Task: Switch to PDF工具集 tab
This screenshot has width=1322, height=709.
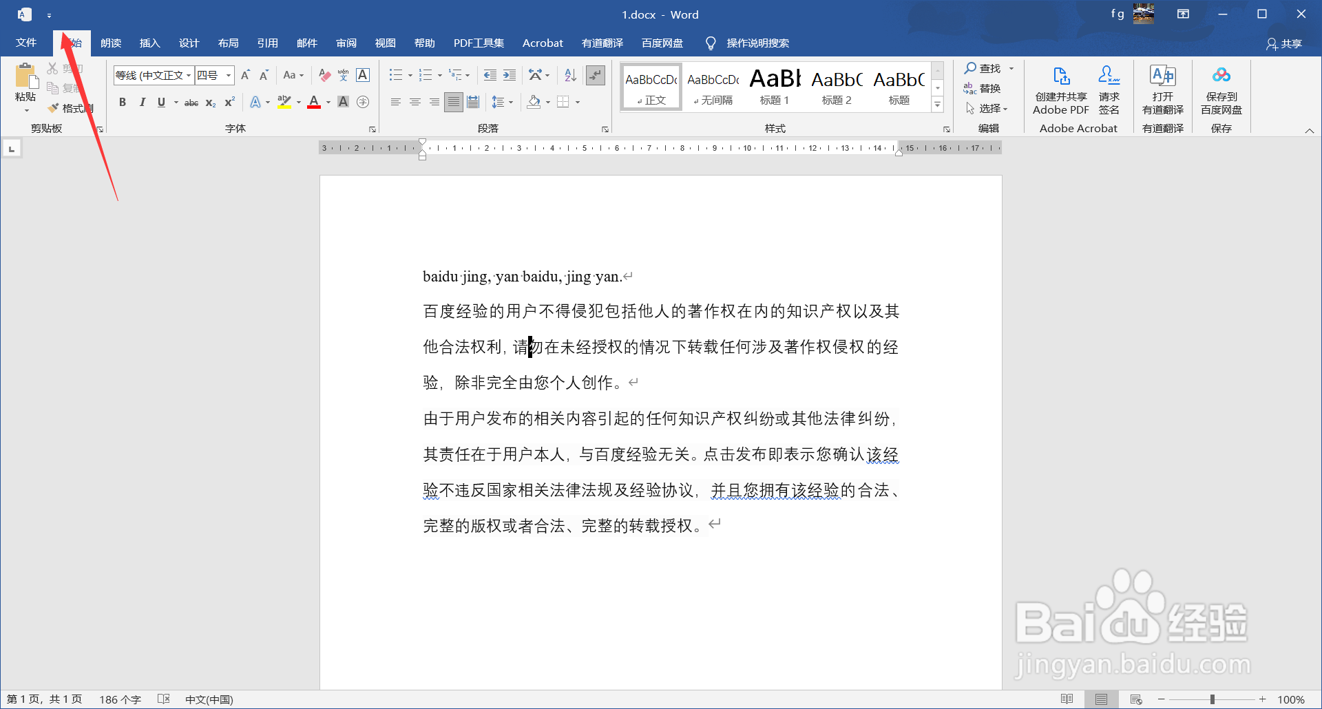Action: (479, 43)
